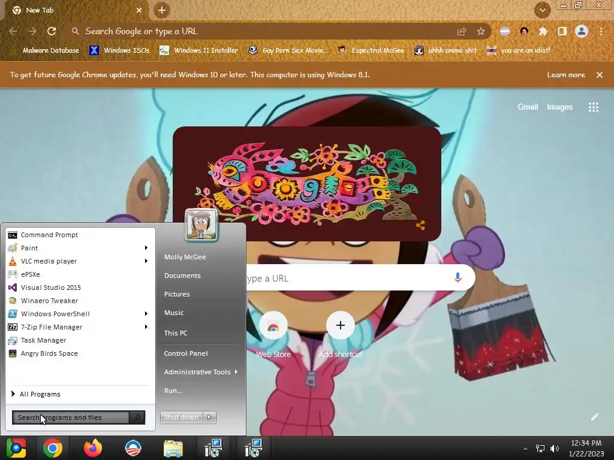Open shut down options arrow
The image size is (614, 460).
click(209, 417)
